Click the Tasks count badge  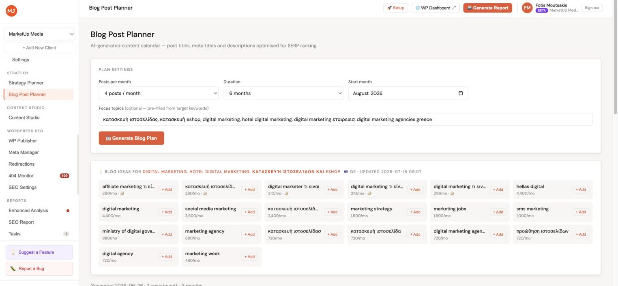(66, 234)
